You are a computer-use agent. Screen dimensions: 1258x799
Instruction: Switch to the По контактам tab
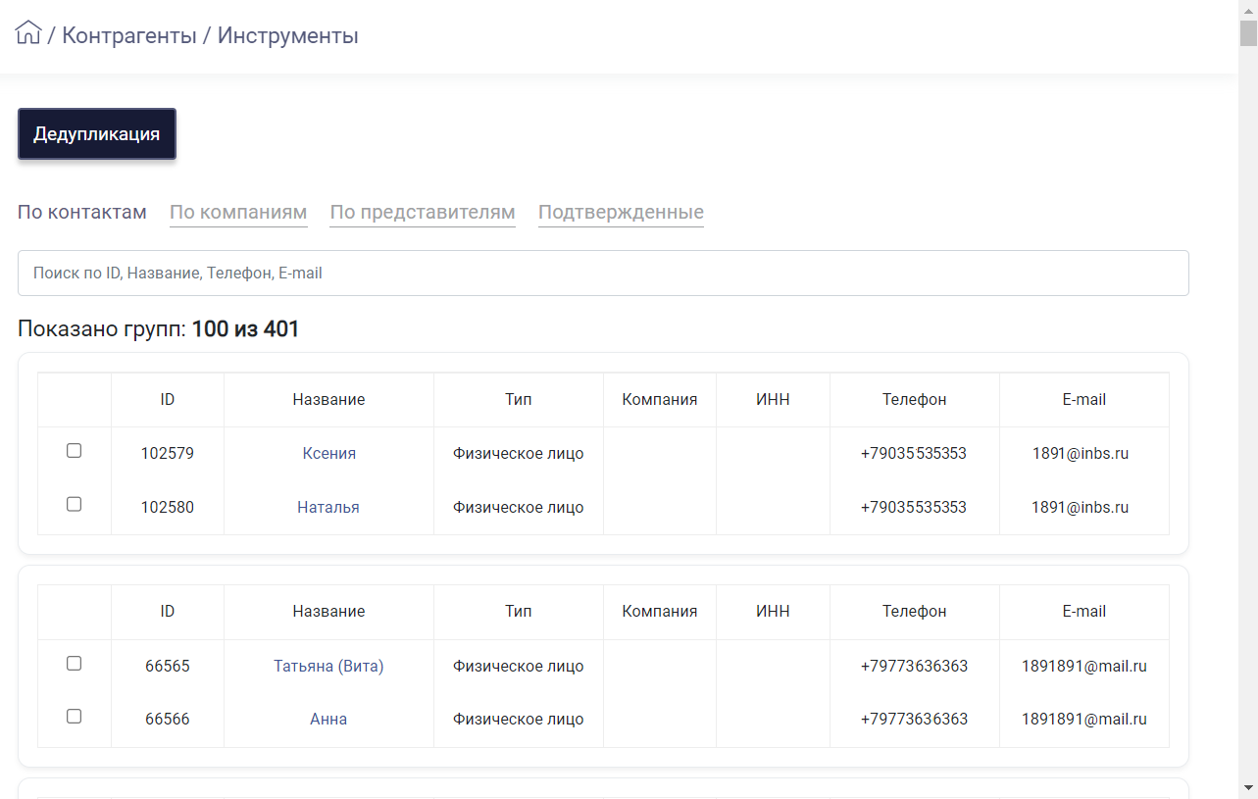click(x=82, y=212)
